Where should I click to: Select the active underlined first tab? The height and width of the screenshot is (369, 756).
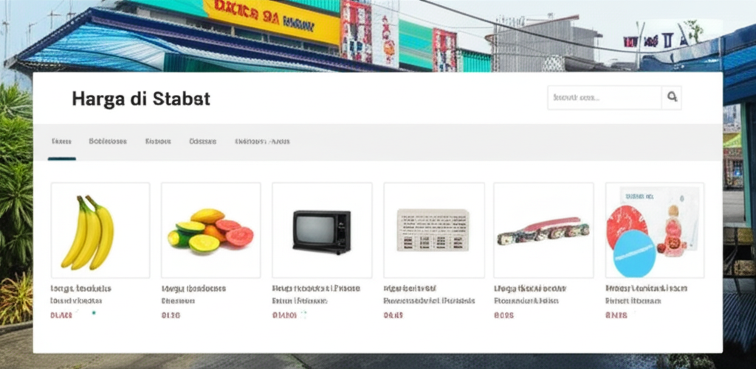click(61, 141)
